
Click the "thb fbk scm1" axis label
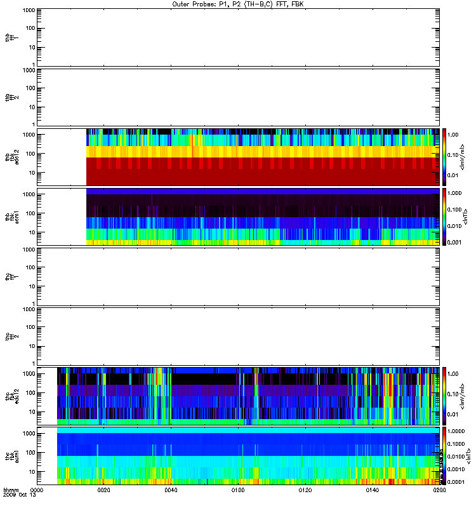(x=12, y=217)
